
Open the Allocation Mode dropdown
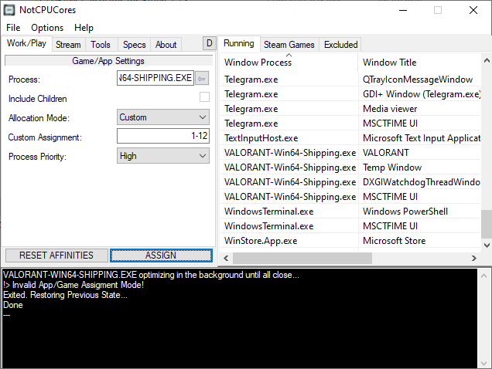163,117
